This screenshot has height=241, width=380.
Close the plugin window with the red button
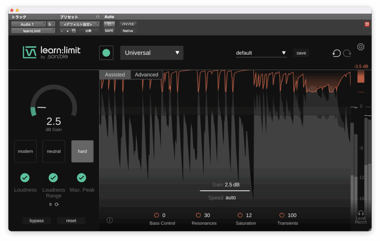coord(12,10)
